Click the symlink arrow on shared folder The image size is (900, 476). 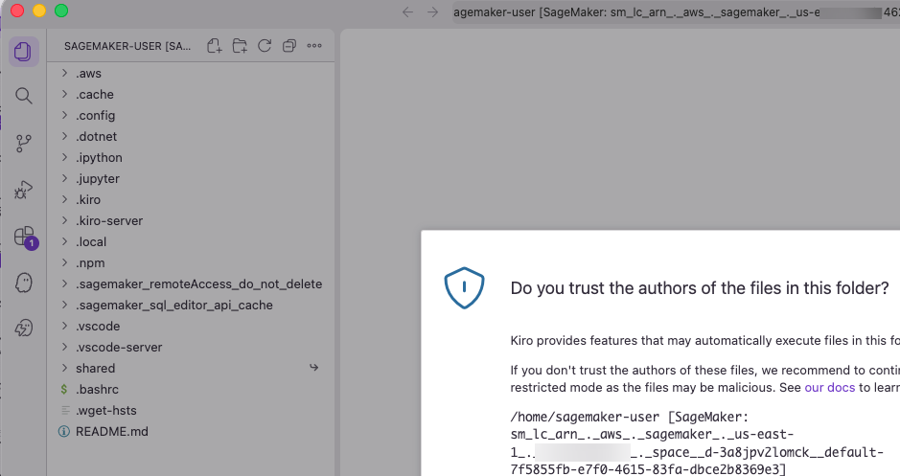[x=314, y=367]
